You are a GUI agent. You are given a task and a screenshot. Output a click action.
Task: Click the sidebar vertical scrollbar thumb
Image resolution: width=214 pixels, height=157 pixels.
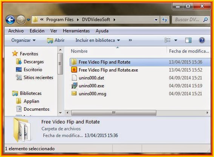click(60, 64)
